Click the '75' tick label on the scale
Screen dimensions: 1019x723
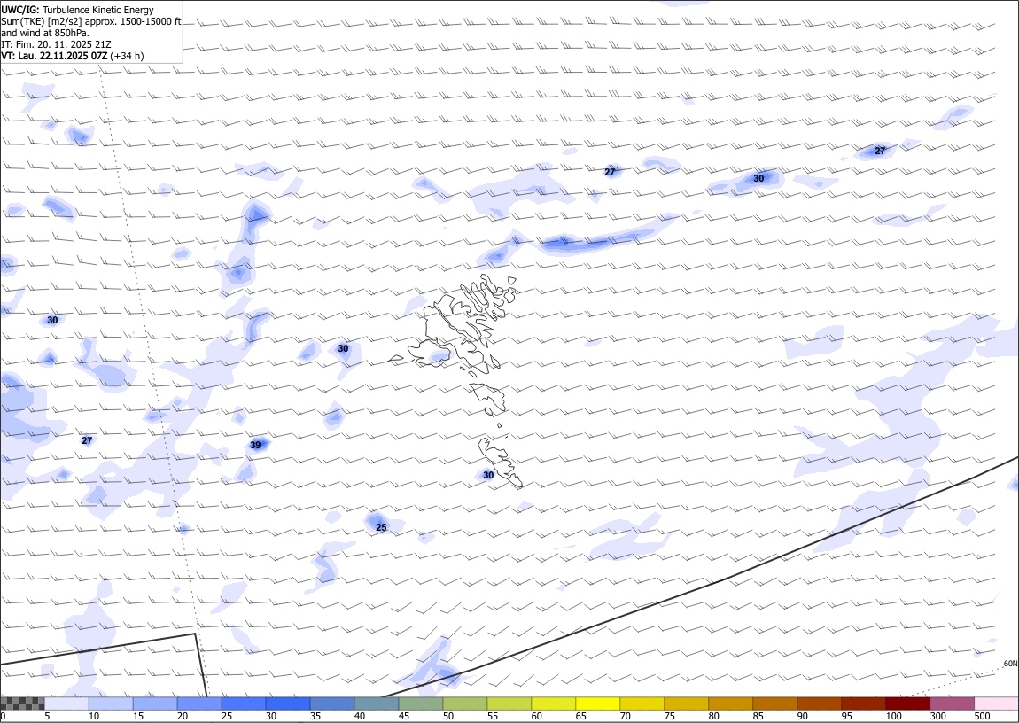[669, 716]
